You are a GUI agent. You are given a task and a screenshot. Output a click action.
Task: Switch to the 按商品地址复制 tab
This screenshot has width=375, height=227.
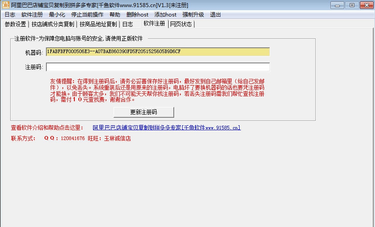pyautogui.click(x=98, y=24)
